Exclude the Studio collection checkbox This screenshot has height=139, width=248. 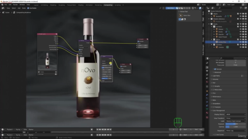click(x=238, y=24)
